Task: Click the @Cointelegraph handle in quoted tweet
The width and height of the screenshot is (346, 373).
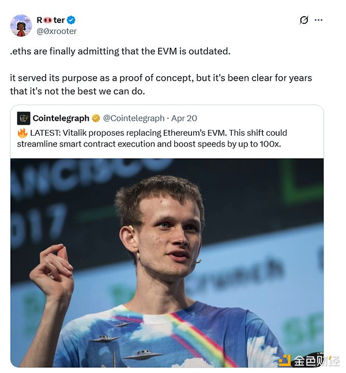Action: [x=133, y=118]
